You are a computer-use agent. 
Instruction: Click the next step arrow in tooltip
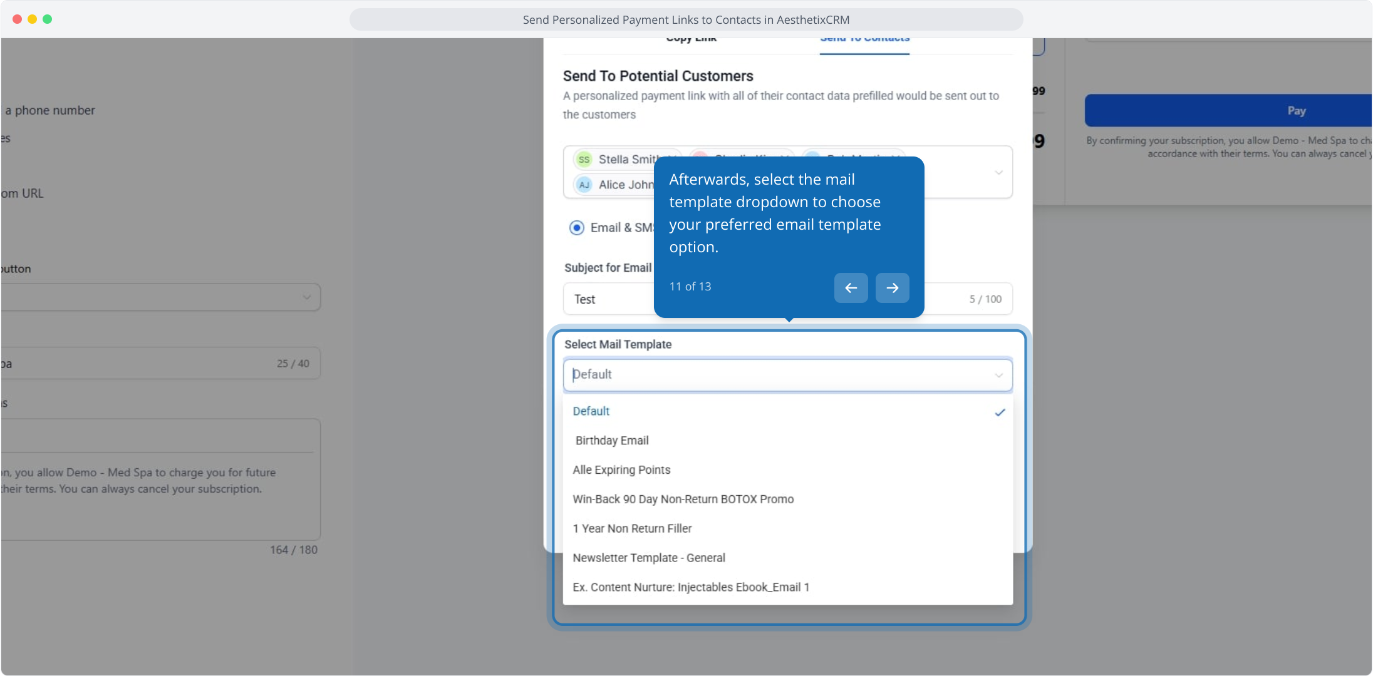pos(892,288)
